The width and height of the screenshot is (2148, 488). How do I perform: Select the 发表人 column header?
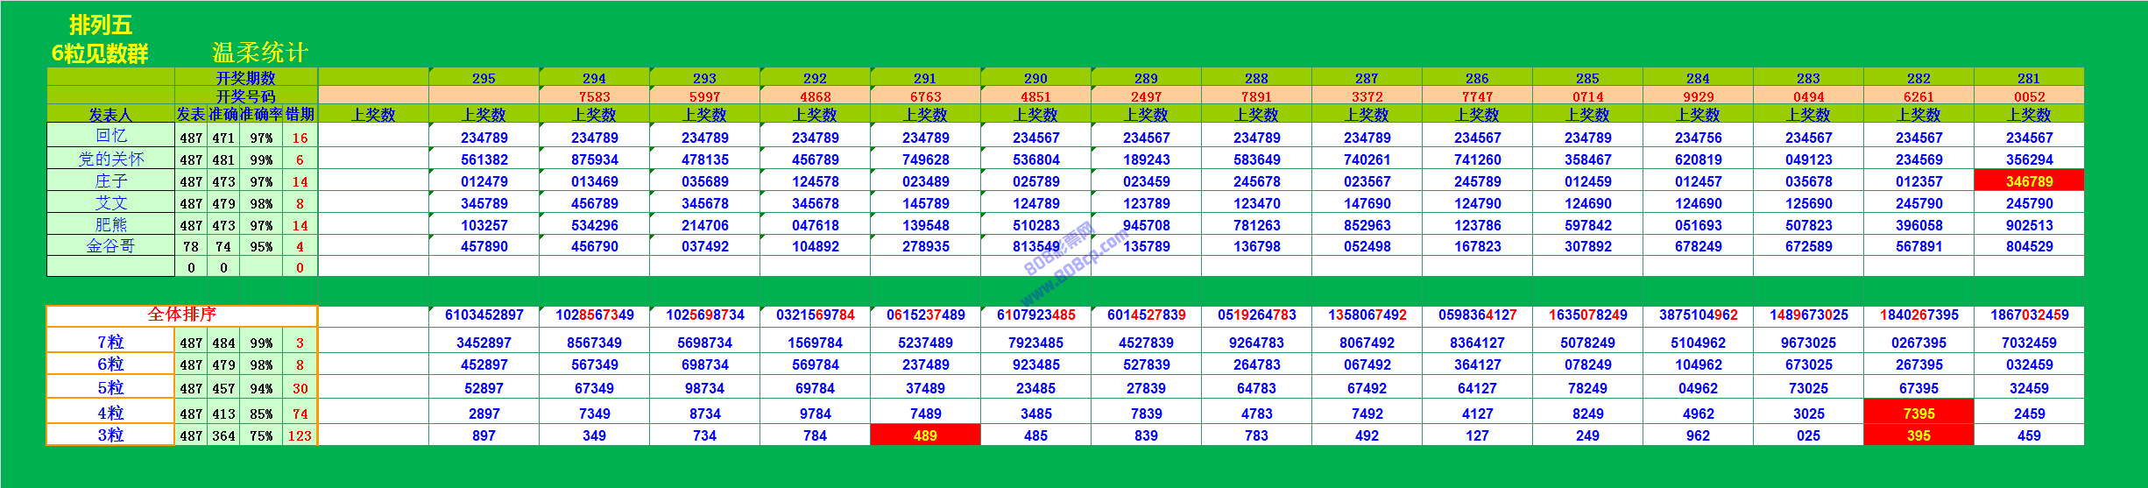click(x=110, y=115)
